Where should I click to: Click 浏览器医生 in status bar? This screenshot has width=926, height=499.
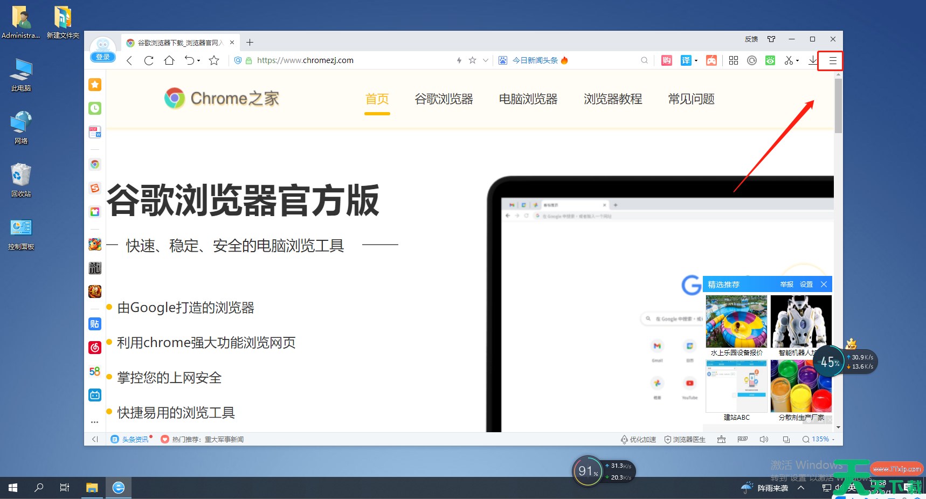pos(685,439)
